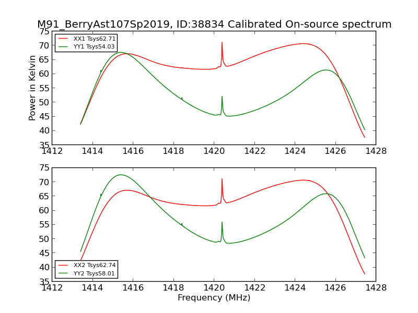Click the 50 y-axis tick of bottom plot
The height and width of the screenshot is (313, 418).
click(44, 239)
